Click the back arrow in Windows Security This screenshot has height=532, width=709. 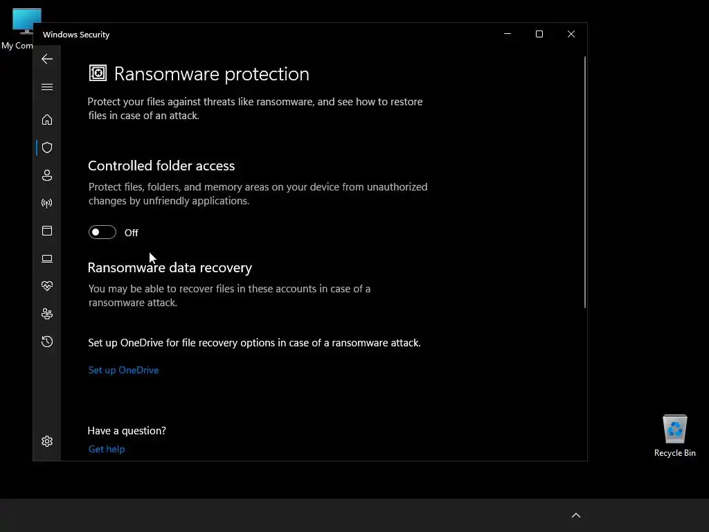pyautogui.click(x=47, y=60)
